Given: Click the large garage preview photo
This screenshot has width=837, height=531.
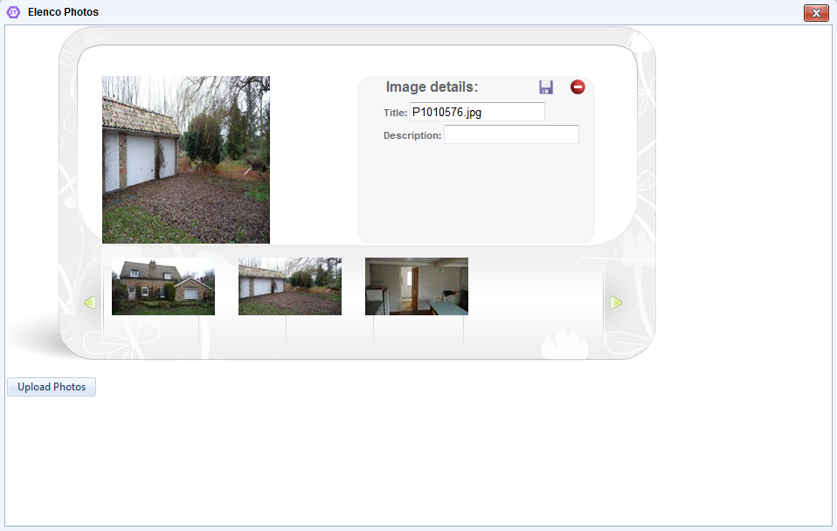Looking at the screenshot, I should (186, 160).
